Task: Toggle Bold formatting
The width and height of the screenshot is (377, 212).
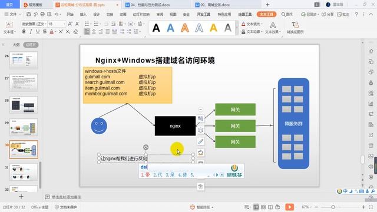Action: click(x=24, y=31)
